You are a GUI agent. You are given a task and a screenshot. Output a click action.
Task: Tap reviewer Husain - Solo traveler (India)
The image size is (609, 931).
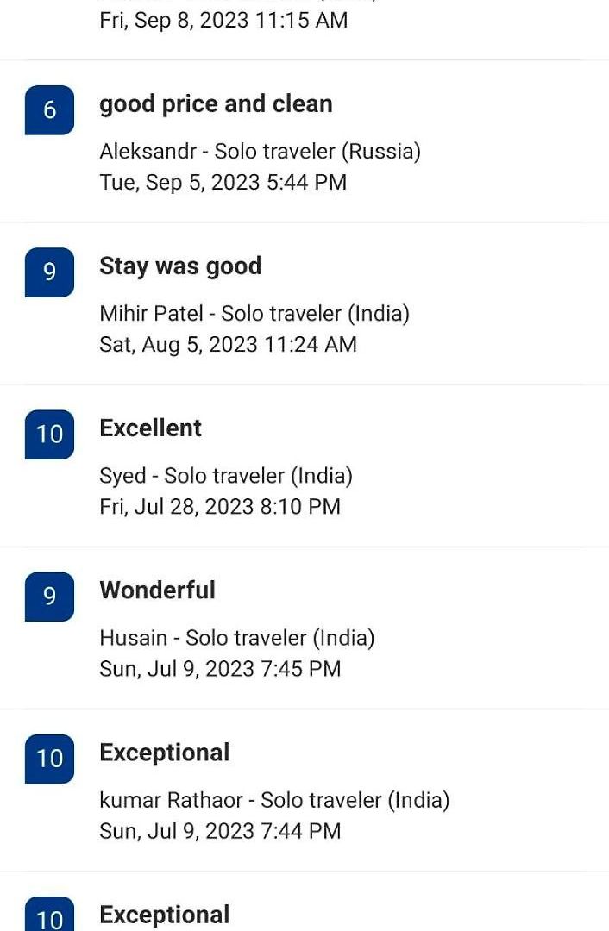point(237,638)
